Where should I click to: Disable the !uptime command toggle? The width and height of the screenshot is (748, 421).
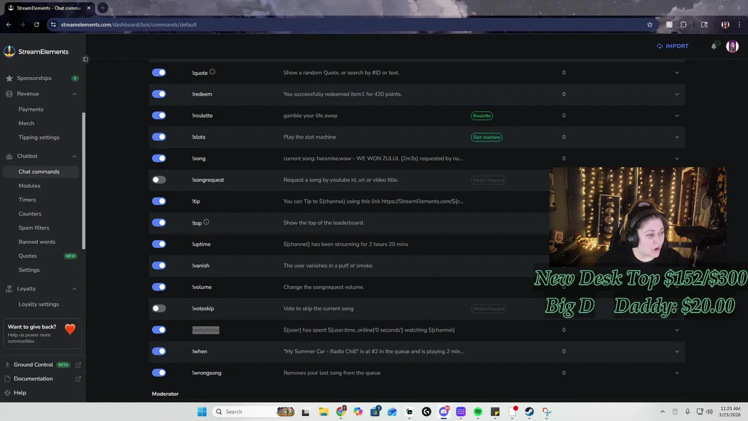coord(159,244)
